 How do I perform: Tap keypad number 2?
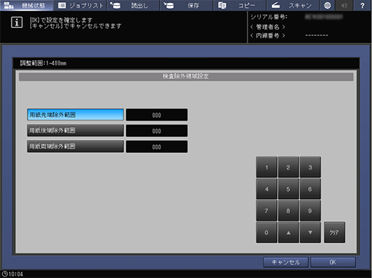point(289,167)
